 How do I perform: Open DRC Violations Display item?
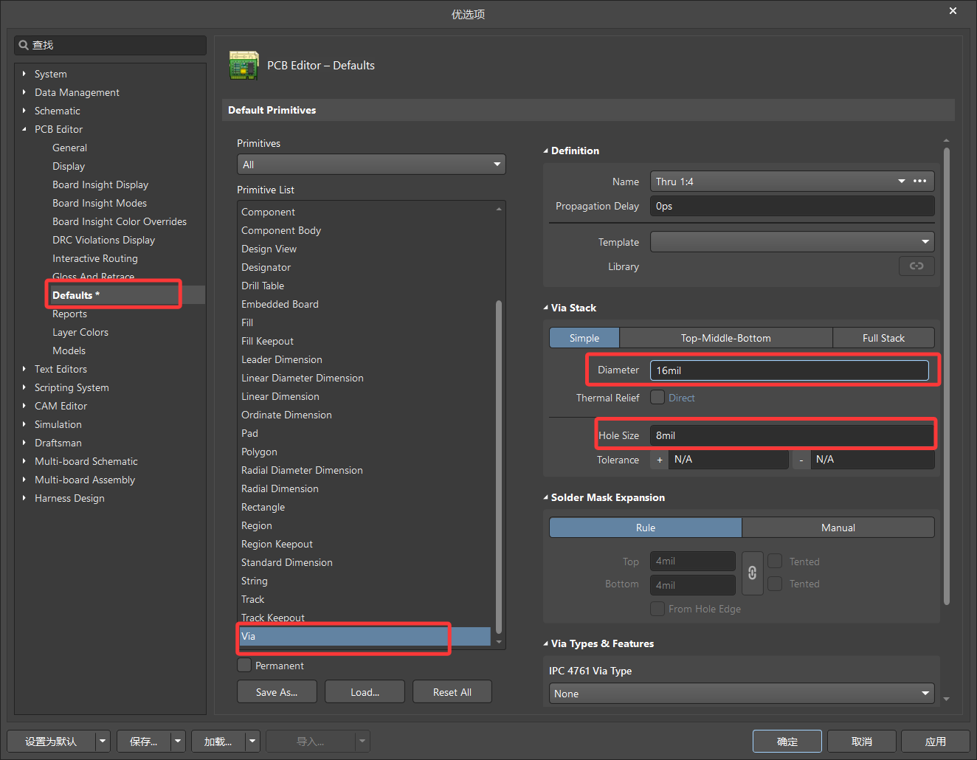(x=103, y=240)
